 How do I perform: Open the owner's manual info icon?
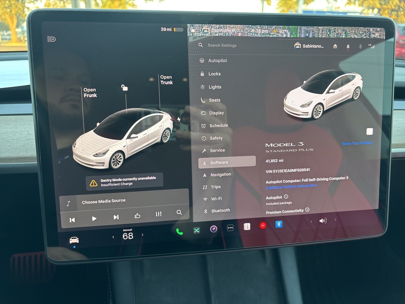click(247, 226)
